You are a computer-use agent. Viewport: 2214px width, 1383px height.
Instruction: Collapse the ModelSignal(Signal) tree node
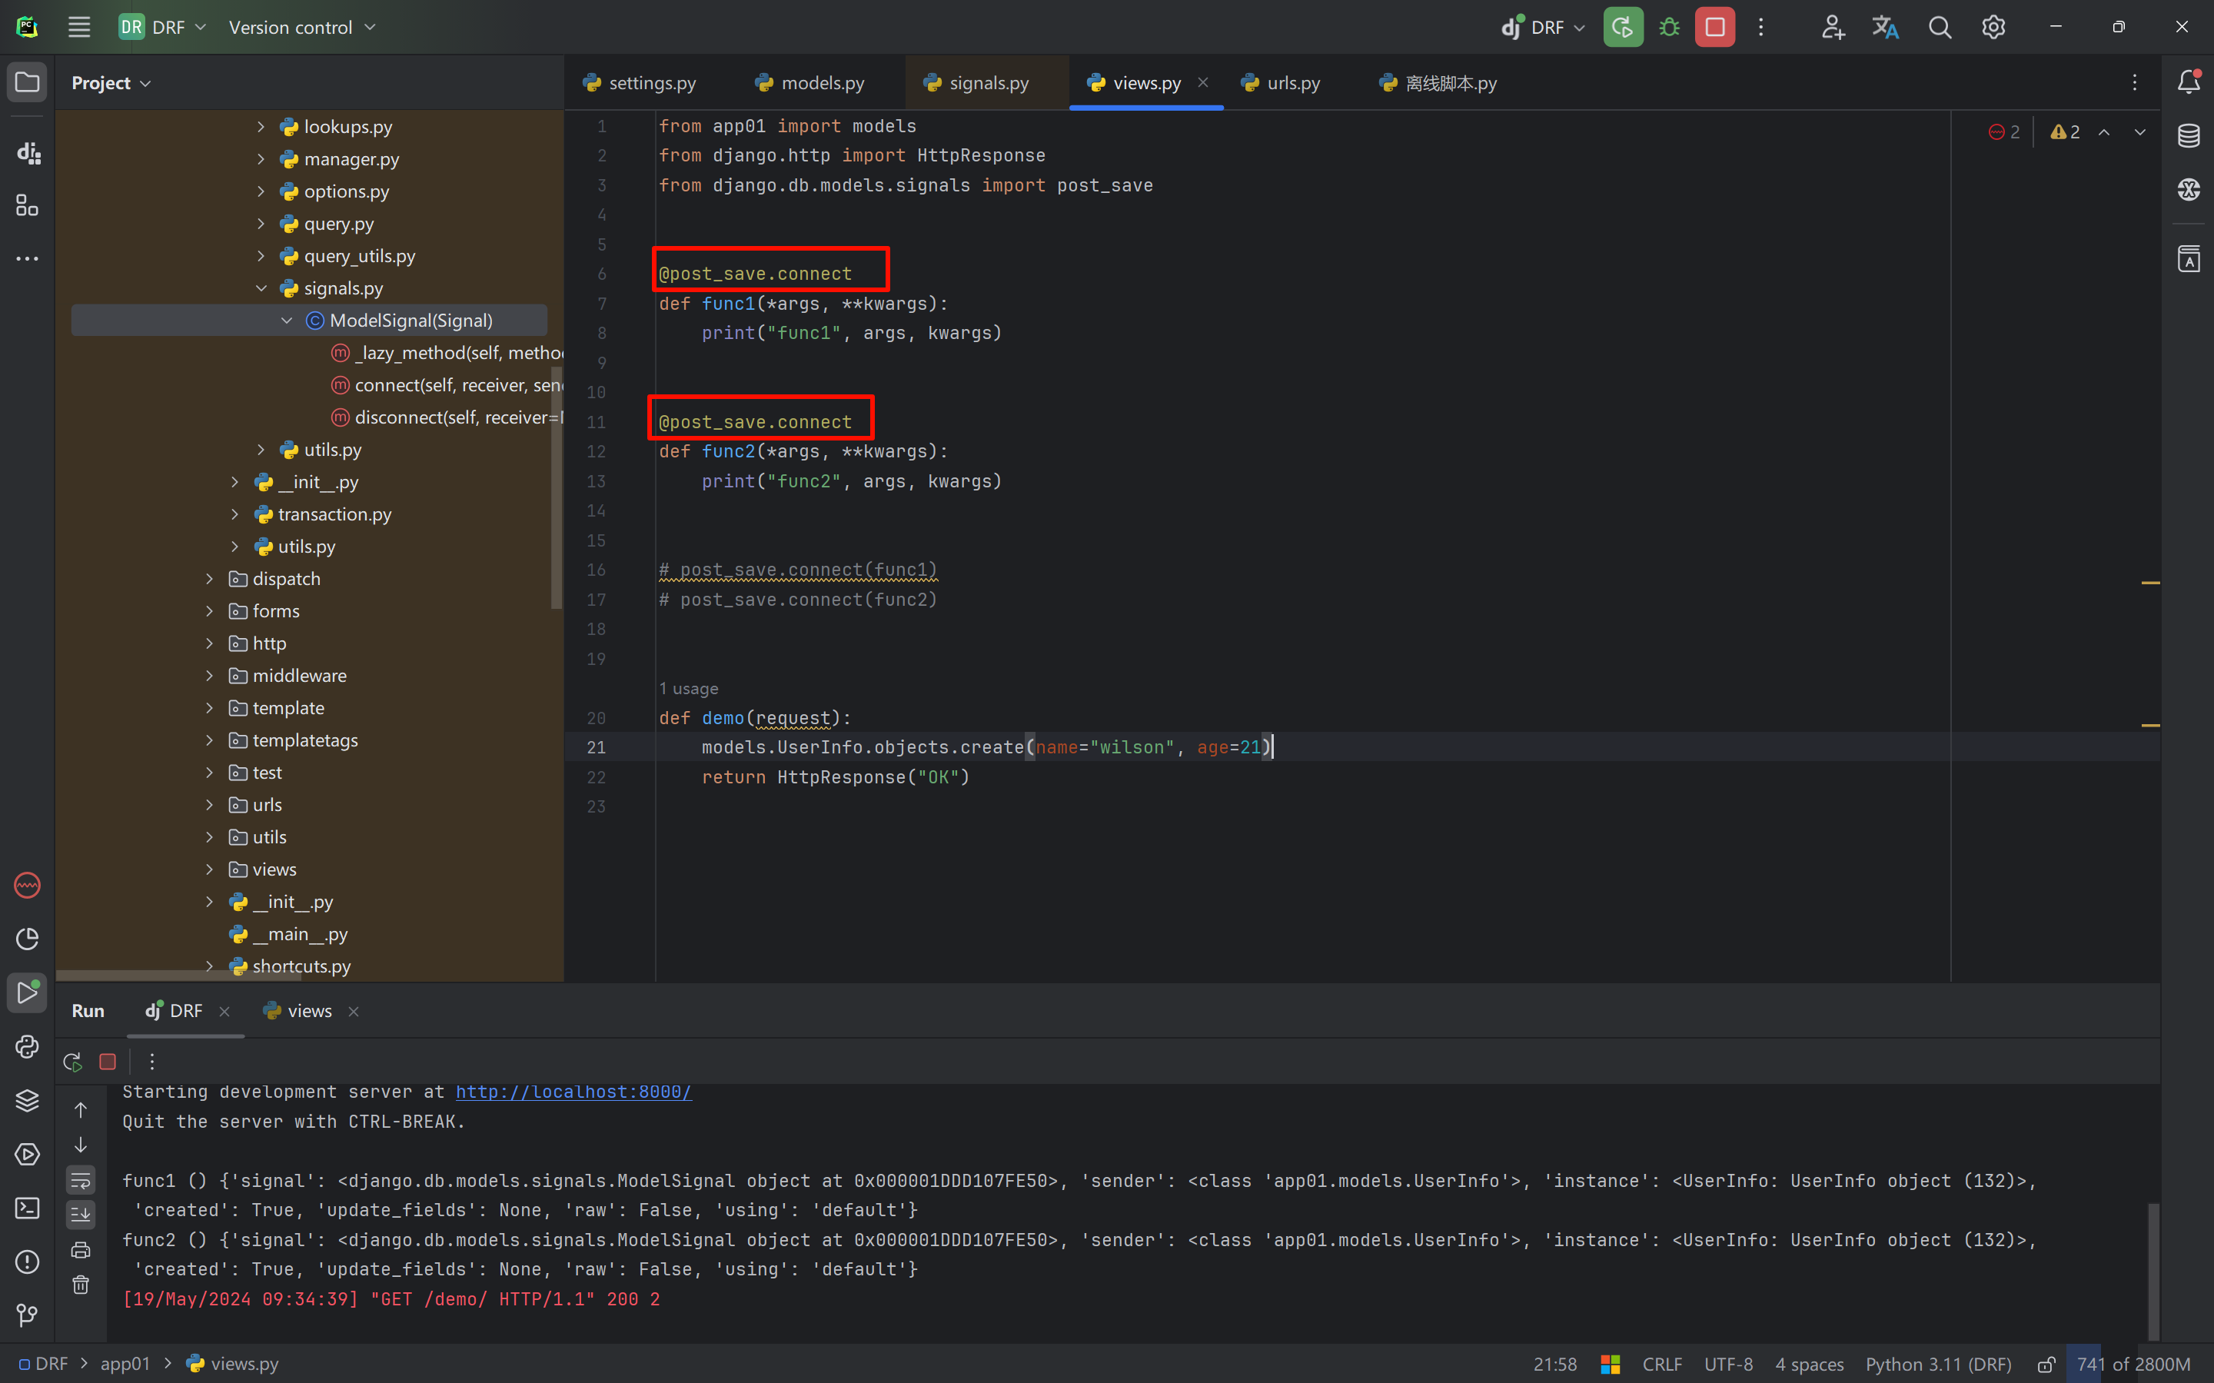pos(286,320)
